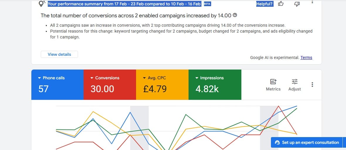
Task: Click the thumbs down feedback icon
Action: [297, 4]
